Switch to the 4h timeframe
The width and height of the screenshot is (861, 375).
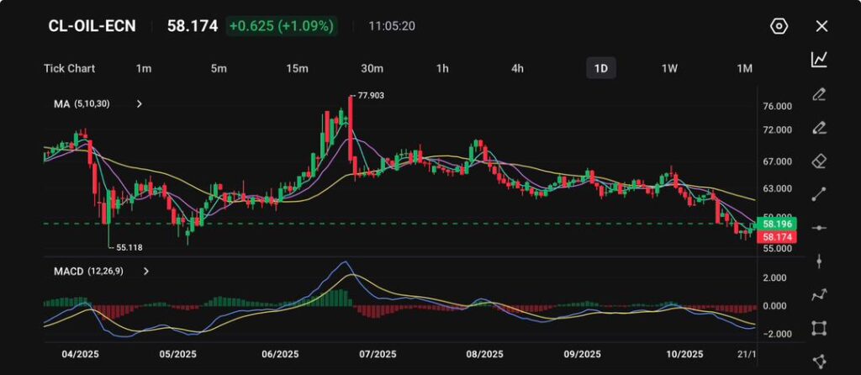pyautogui.click(x=518, y=68)
